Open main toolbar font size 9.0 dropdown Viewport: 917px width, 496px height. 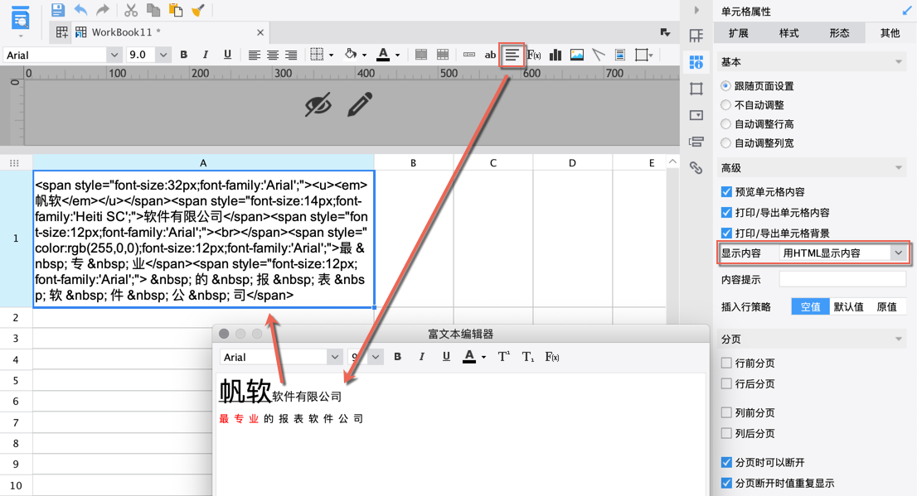coord(163,55)
